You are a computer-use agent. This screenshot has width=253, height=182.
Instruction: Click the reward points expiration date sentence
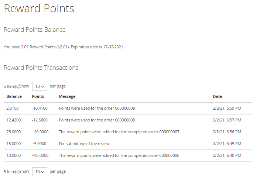(x=64, y=47)
